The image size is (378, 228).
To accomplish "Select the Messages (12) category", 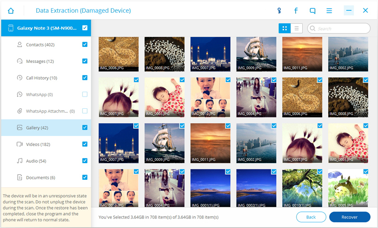I will (x=40, y=61).
